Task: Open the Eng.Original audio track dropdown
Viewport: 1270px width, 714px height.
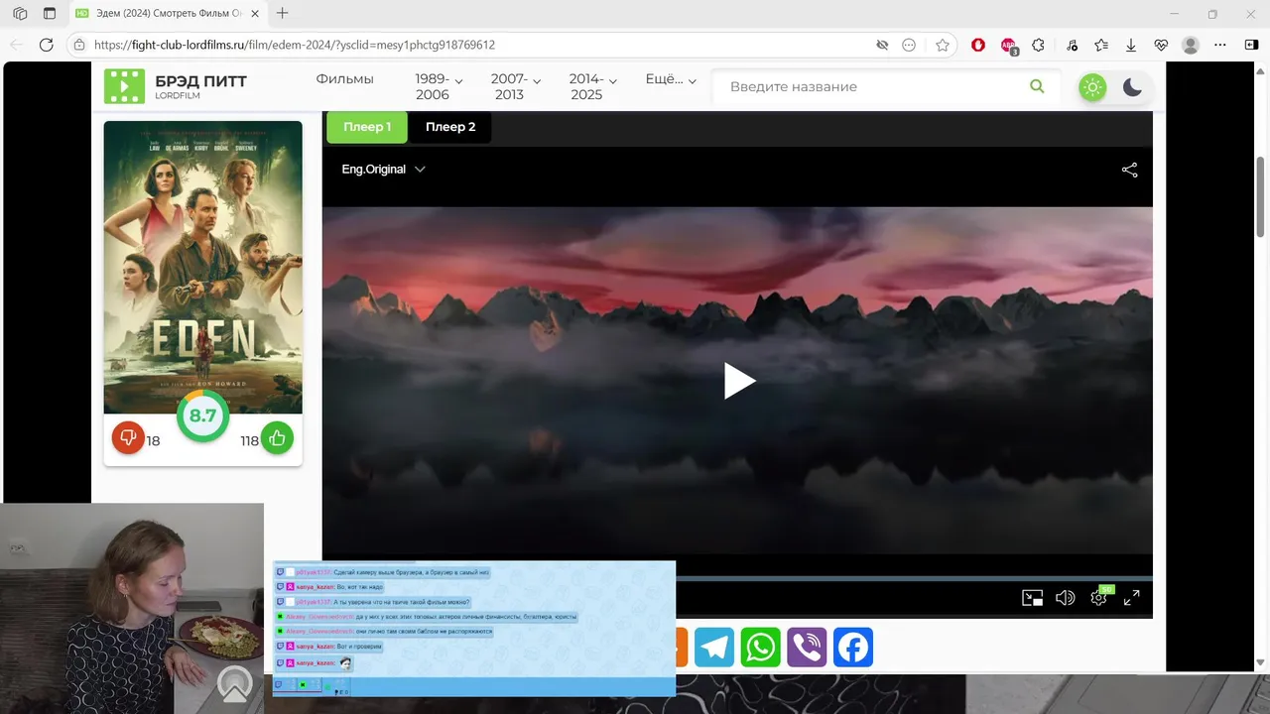Action: [x=384, y=170]
